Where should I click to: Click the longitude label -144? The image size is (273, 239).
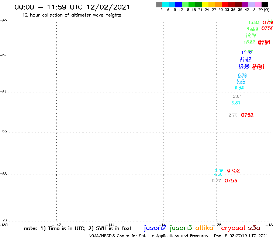click(110, 225)
